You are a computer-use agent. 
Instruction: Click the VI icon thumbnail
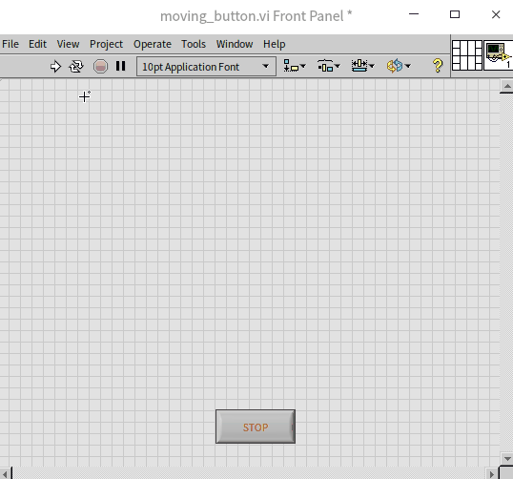498,55
